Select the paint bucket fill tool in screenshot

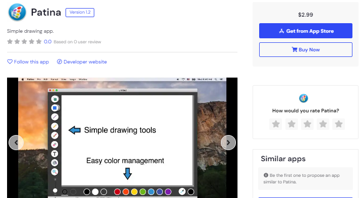tap(55, 163)
